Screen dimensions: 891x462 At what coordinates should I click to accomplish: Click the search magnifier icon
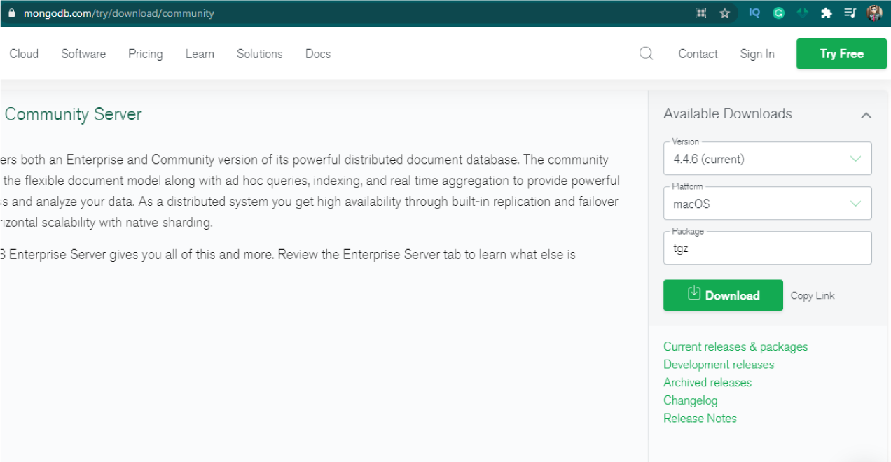[x=646, y=54]
